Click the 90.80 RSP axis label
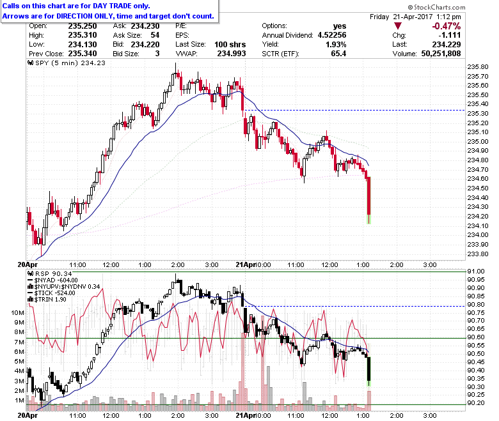The width and height of the screenshot is (499, 421). tap(476, 304)
